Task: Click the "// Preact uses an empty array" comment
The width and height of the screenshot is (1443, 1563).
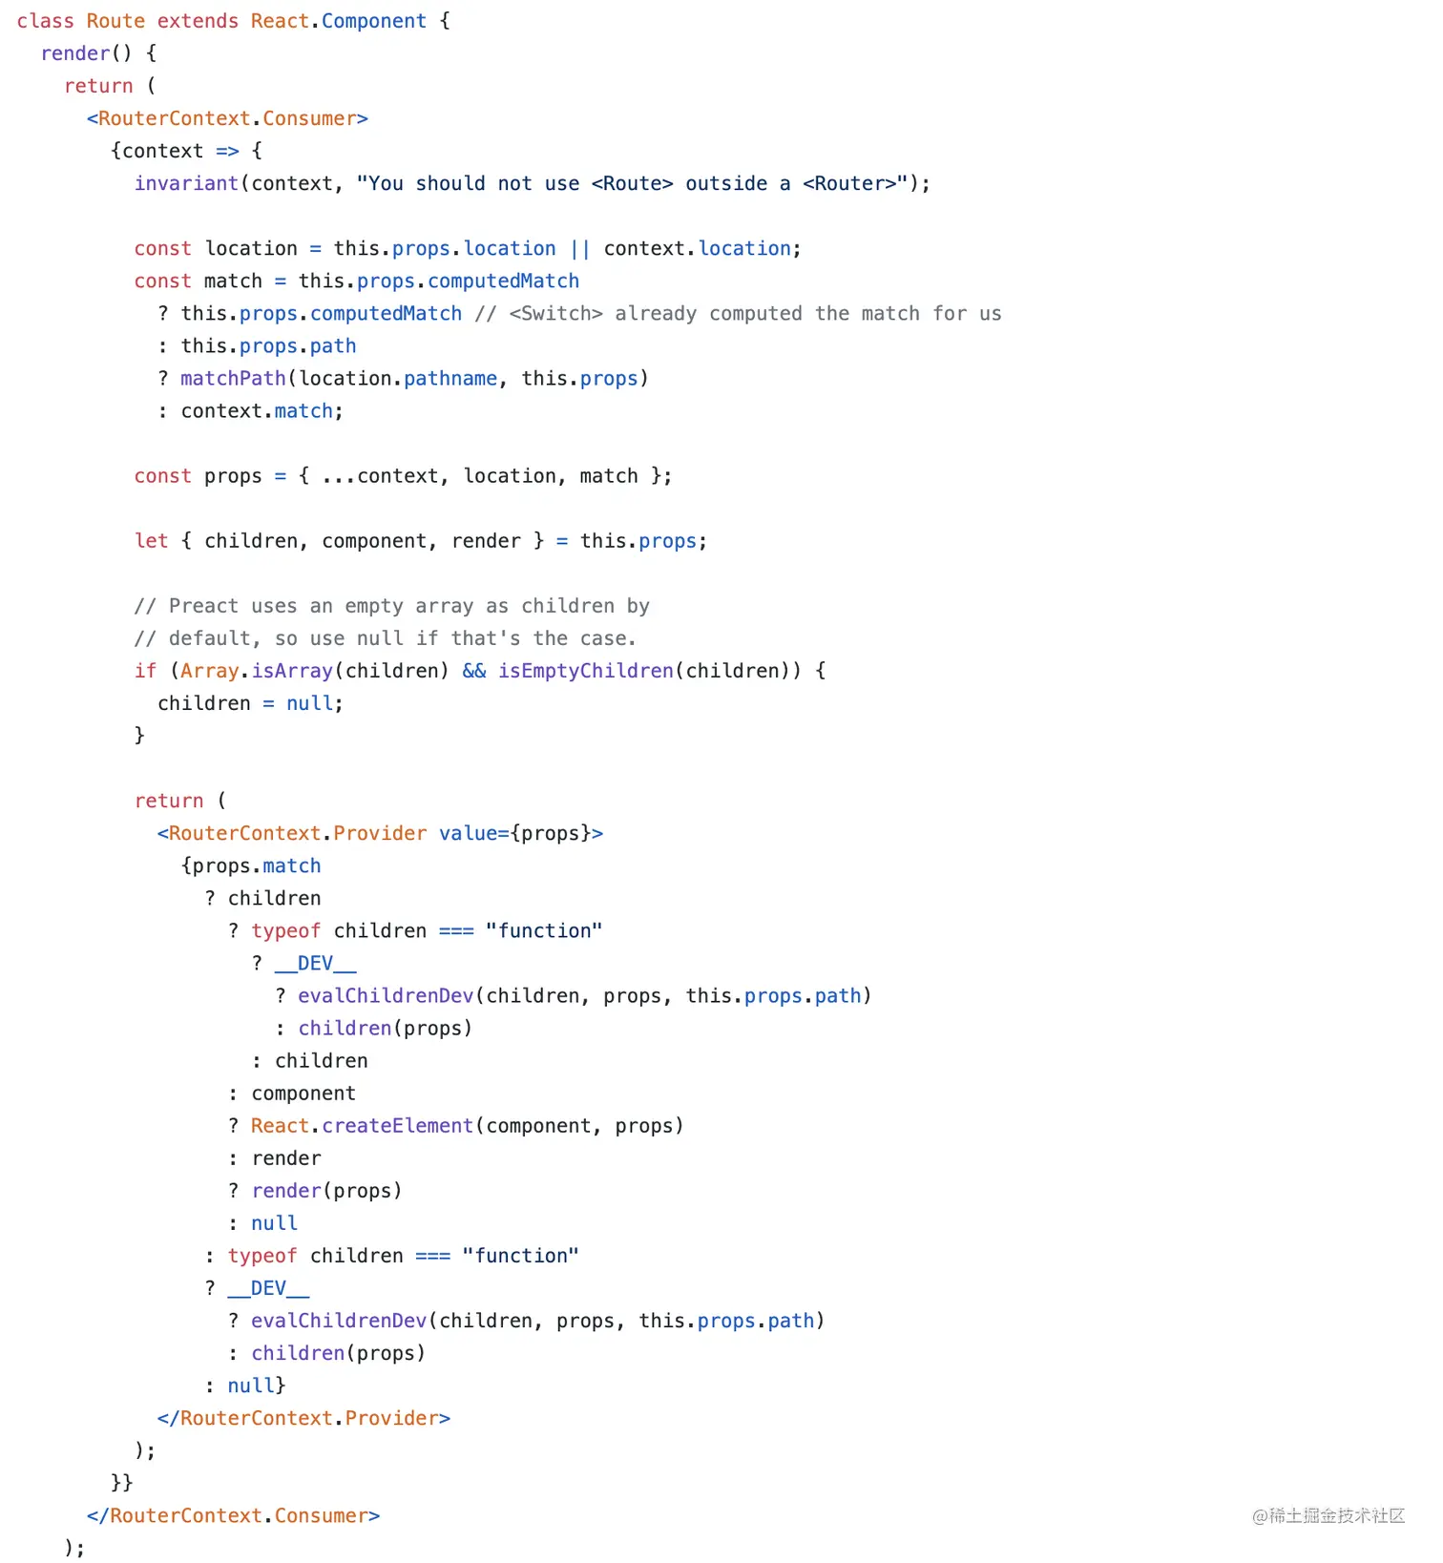Action: [x=391, y=606]
